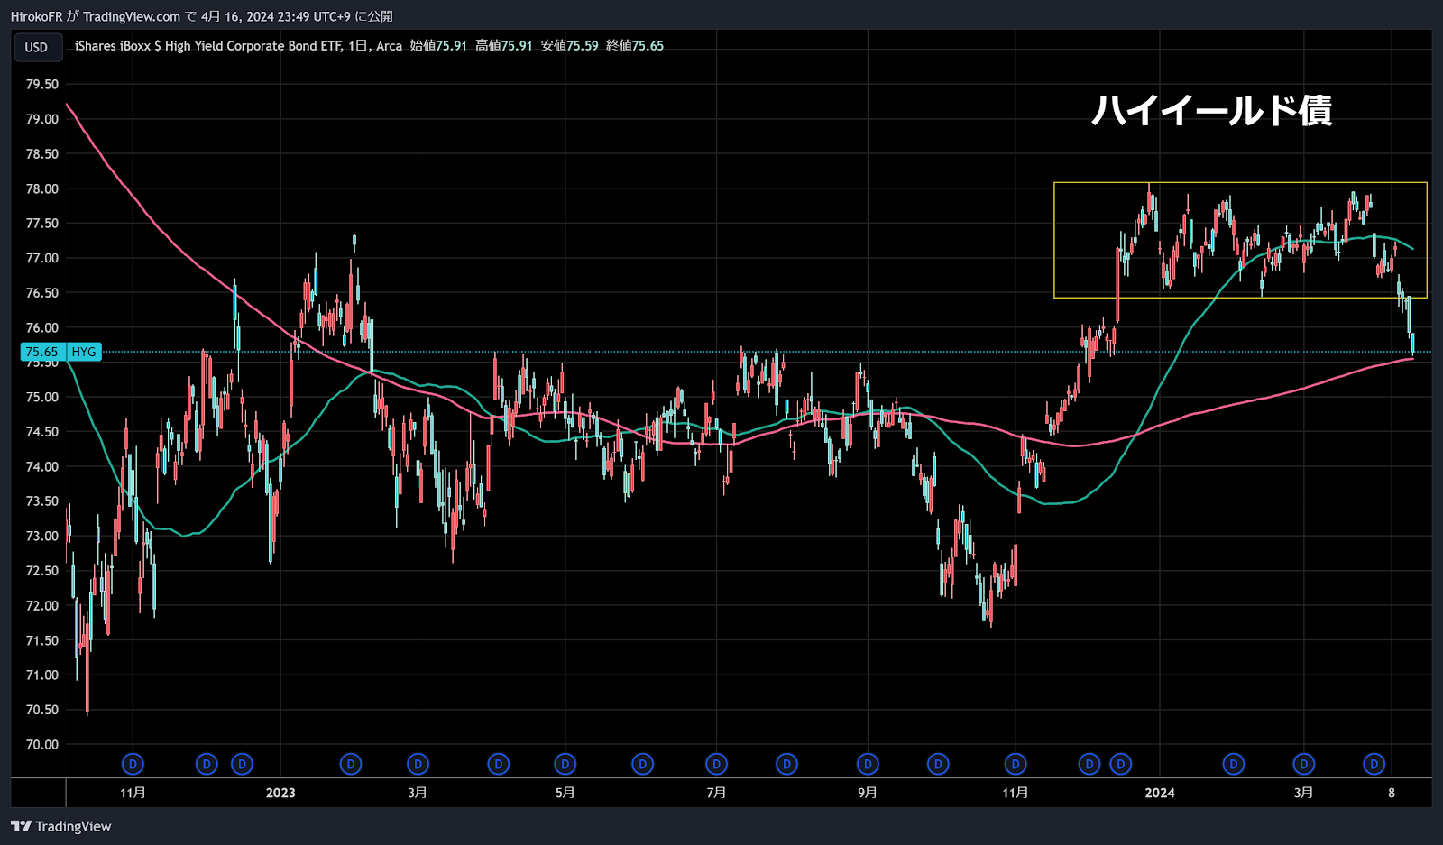The image size is (1443, 845).
Task: Open the TradingView logo link
Action: 61,826
